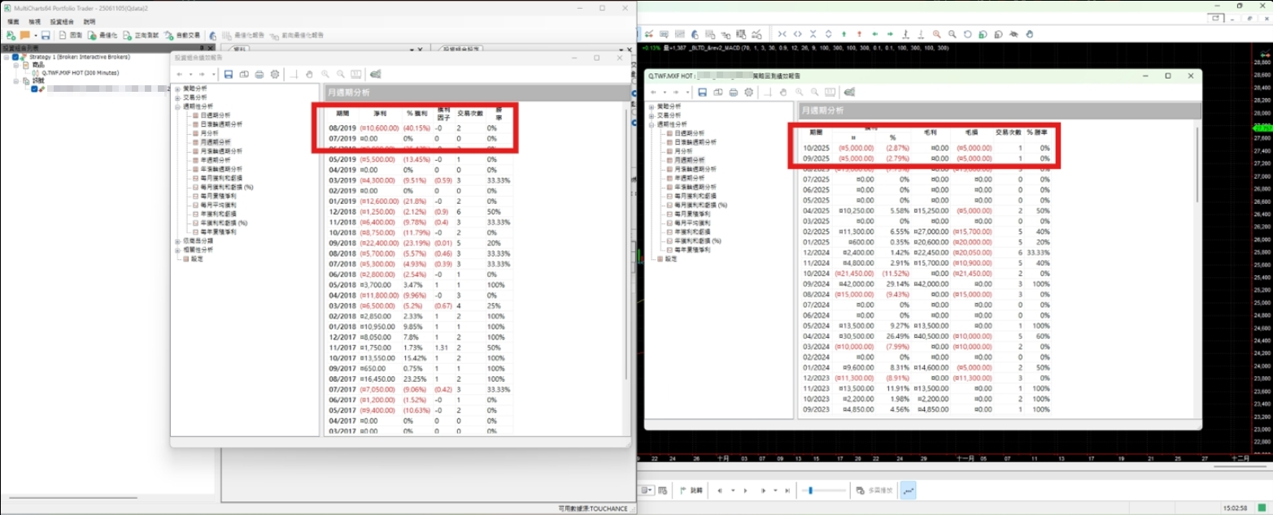The height and width of the screenshot is (515, 1273).
Task: Click print icon in right strategy report toolbar
Action: click(735, 93)
